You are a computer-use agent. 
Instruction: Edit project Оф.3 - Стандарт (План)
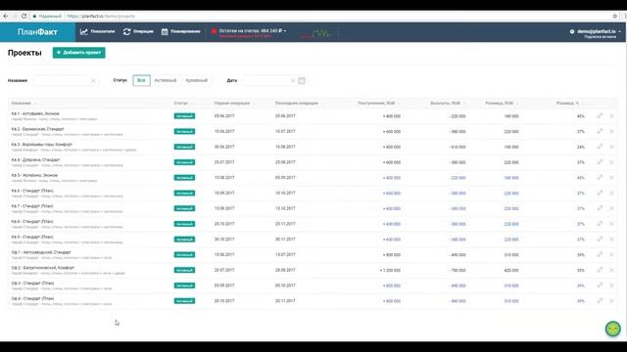coord(600,286)
